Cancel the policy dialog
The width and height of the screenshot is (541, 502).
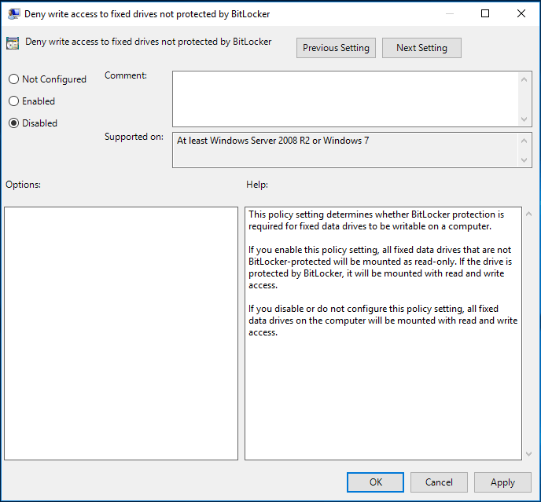(x=439, y=482)
